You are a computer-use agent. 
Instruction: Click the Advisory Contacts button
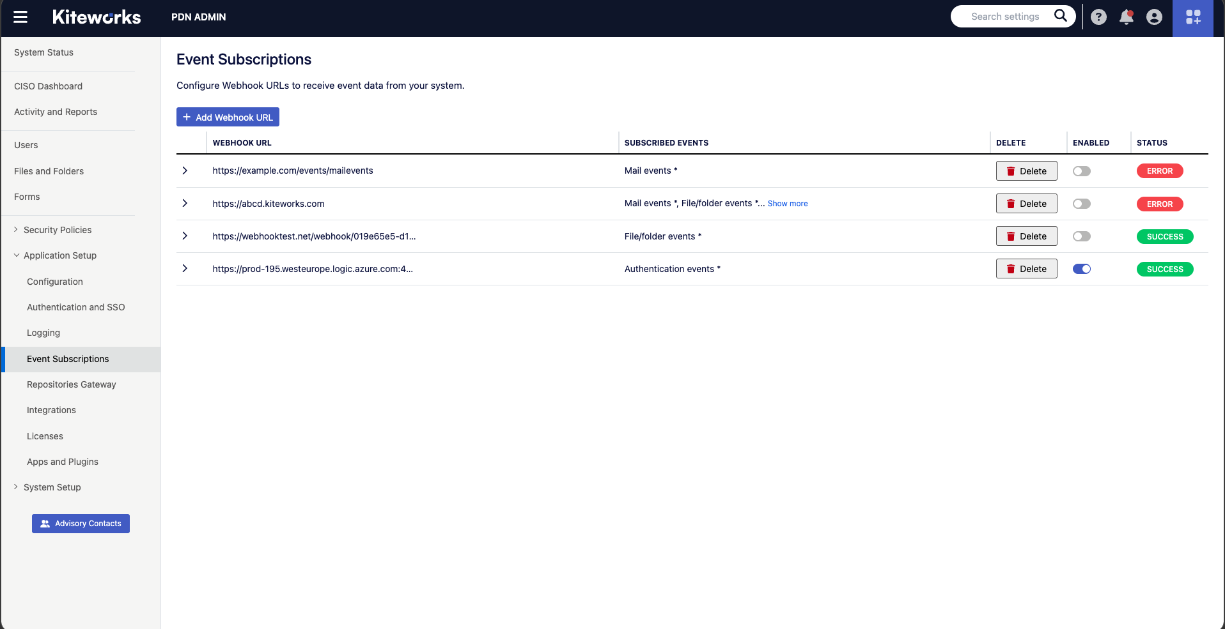point(81,524)
